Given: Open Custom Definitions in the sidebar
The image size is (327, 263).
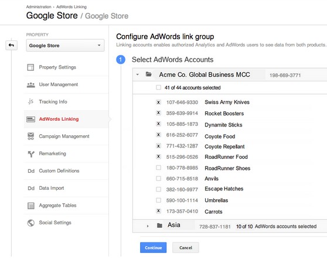Looking at the screenshot, I should (x=59, y=170).
